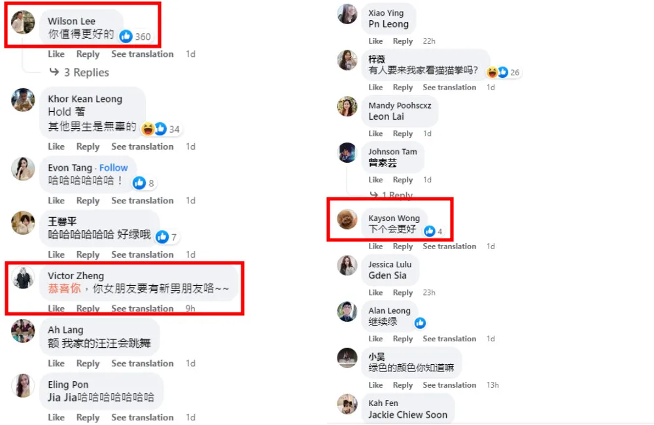Click the like count icon on Evon Tang's comment
654x425 pixels.
click(x=139, y=182)
